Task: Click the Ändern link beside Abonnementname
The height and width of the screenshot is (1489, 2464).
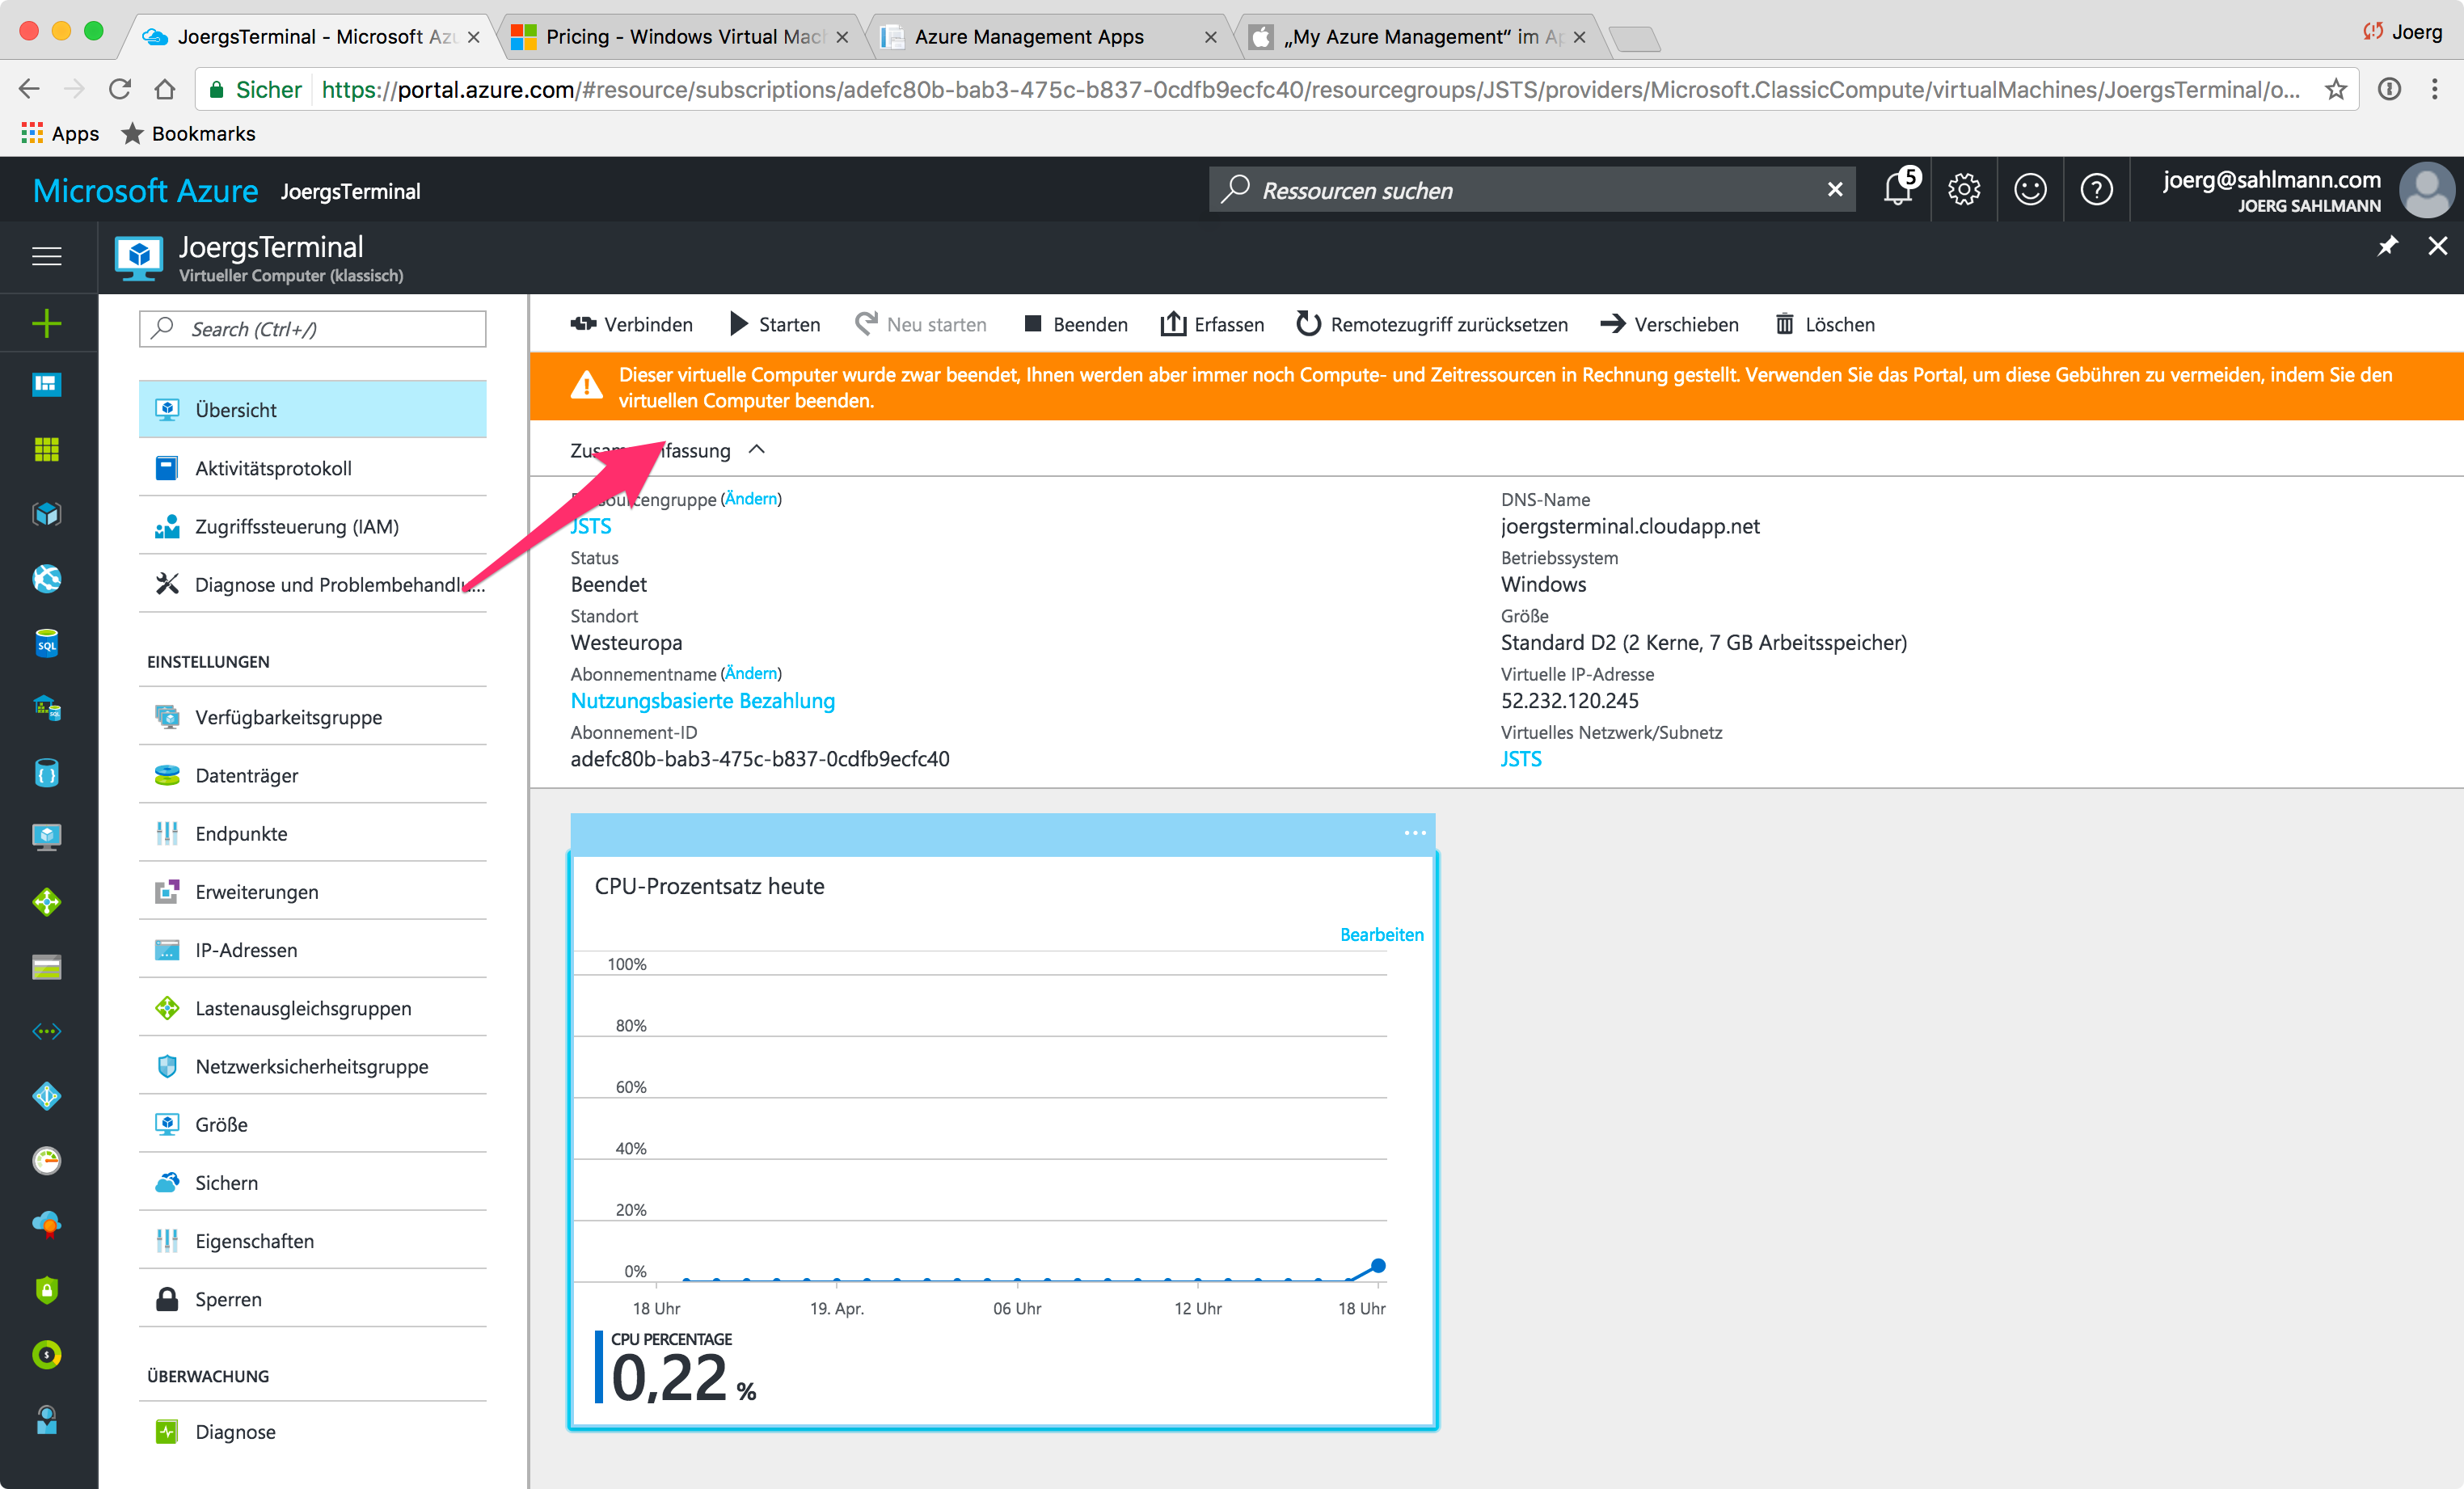Action: [x=751, y=673]
